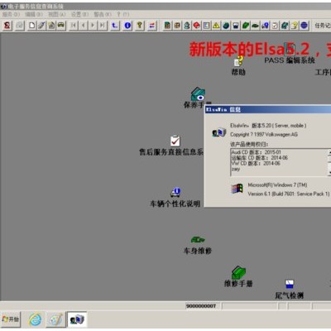Click the clipboard checkmark toolbar icon
The image size is (331, 331).
(x=275, y=26)
